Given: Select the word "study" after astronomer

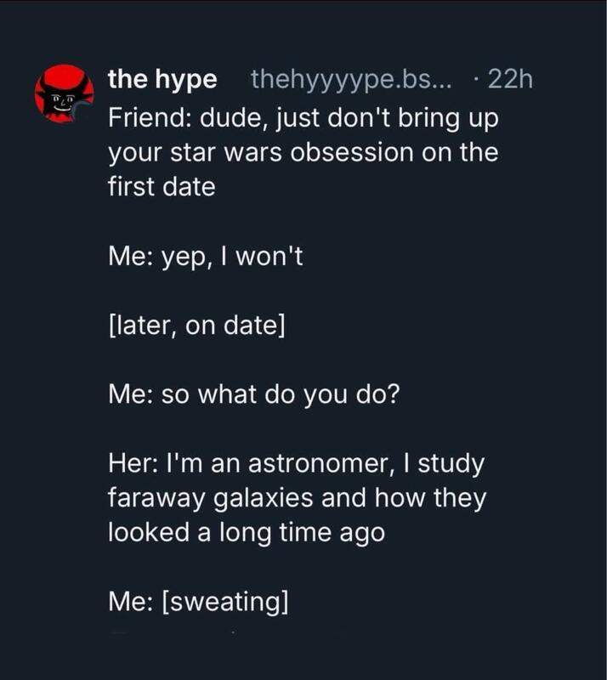Looking at the screenshot, I should point(451,465).
